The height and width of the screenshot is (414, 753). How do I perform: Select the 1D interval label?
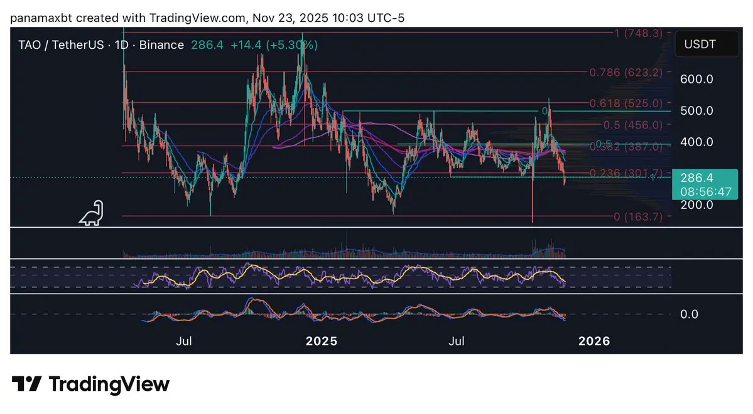[121, 45]
